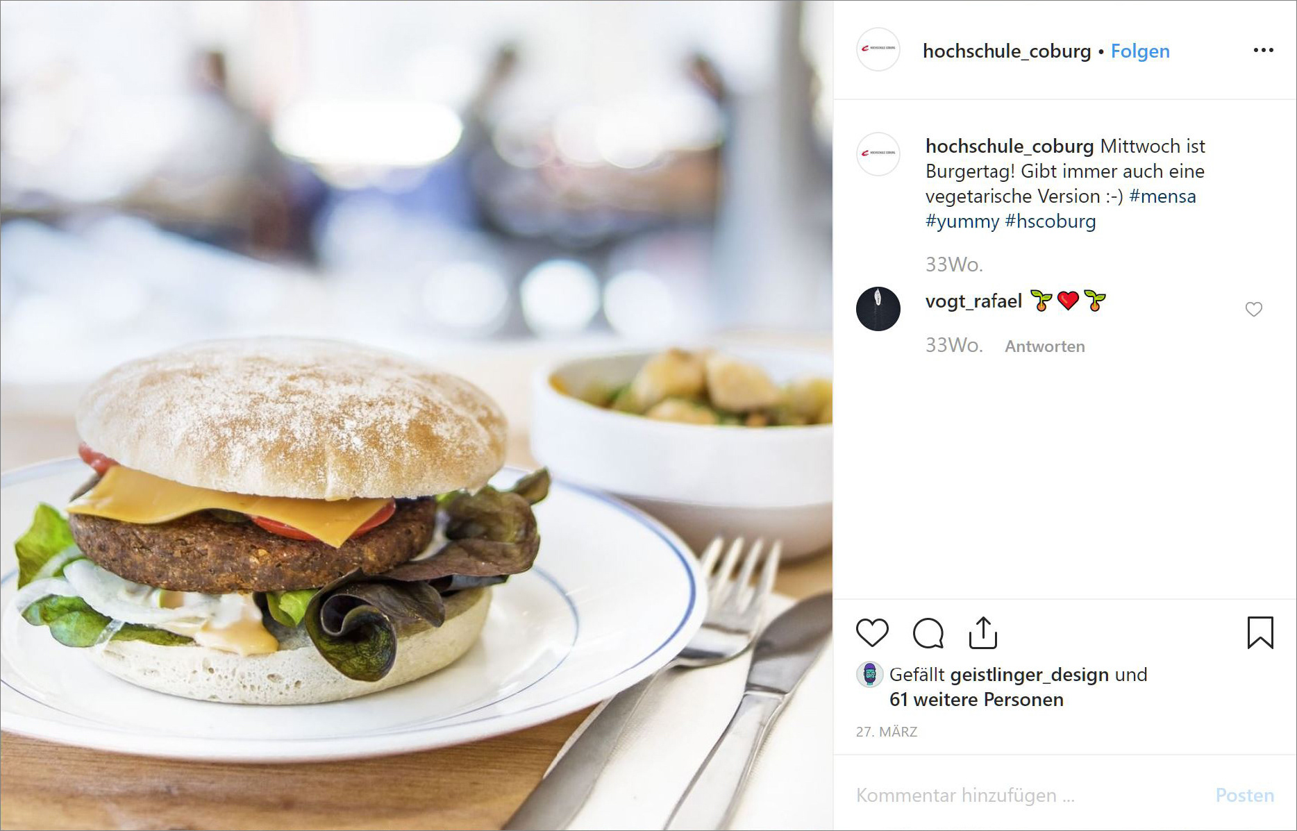Reply to comment via Antworten
Image resolution: width=1297 pixels, height=831 pixels.
pyautogui.click(x=1045, y=346)
